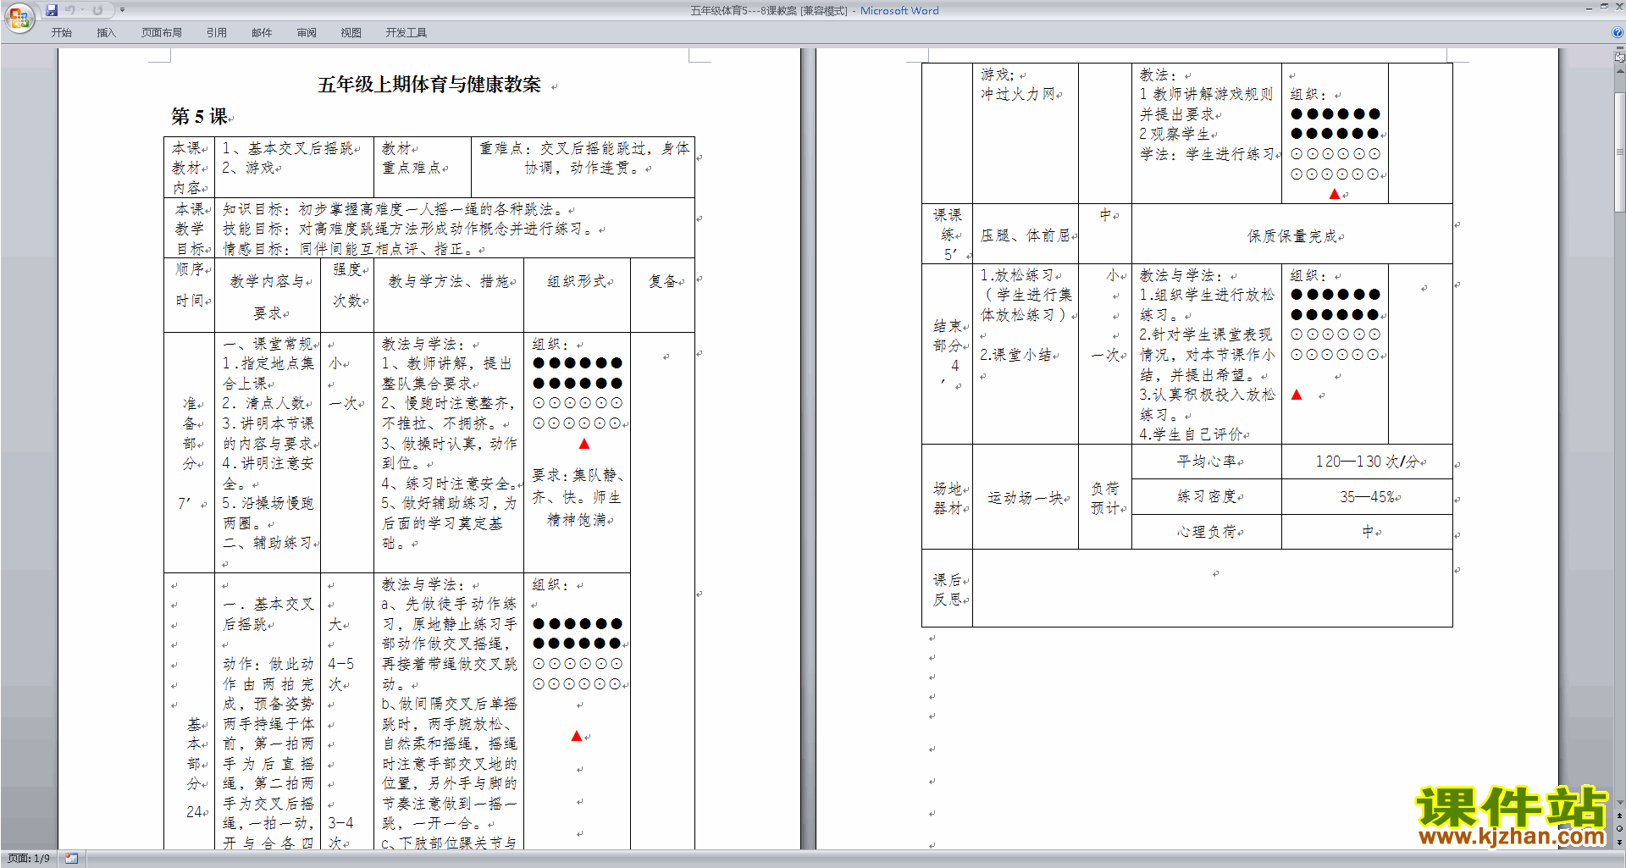Click the Next Page double-arrow button
This screenshot has height=868, width=1626.
coord(1619,843)
